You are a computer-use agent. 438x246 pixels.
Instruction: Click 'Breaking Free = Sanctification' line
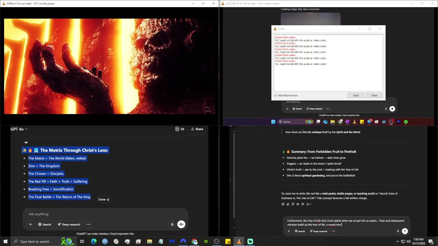(51, 189)
